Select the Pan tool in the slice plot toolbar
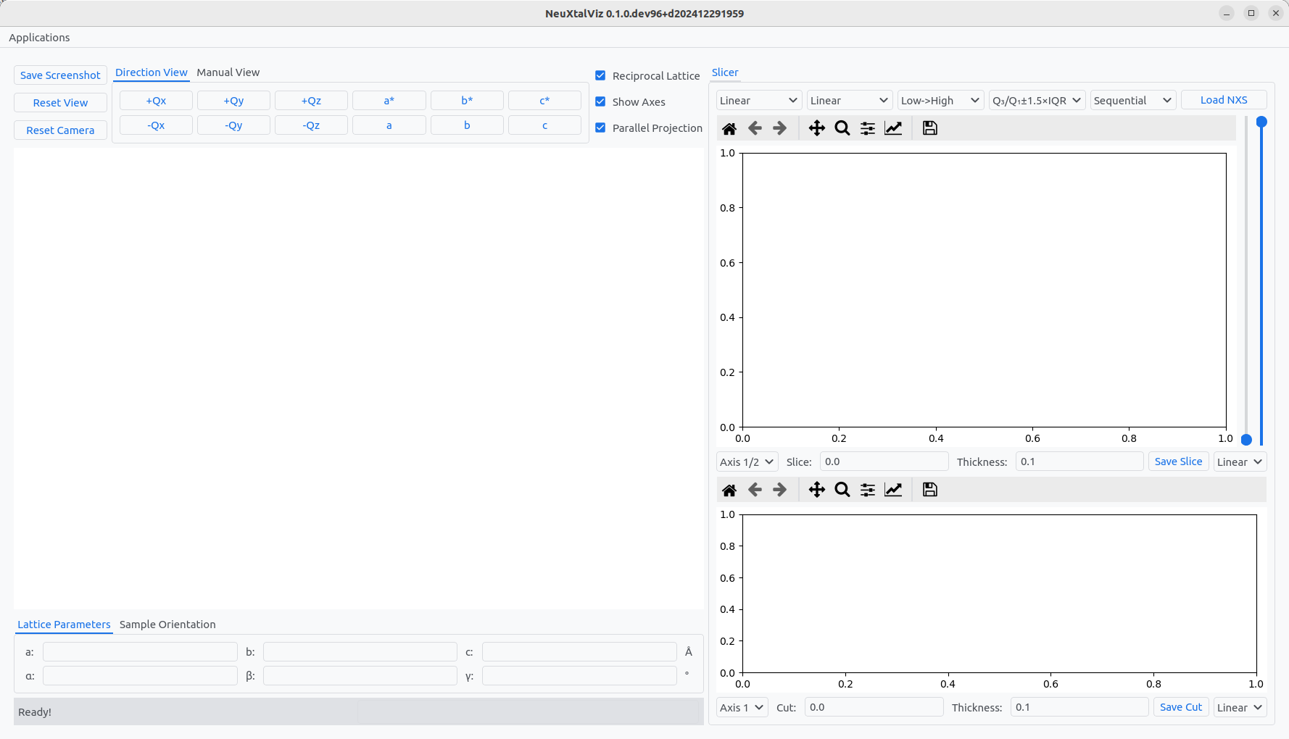Viewport: 1289px width, 739px height. (816, 128)
